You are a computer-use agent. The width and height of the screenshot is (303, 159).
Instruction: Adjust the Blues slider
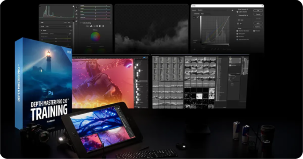click(x=96, y=13)
